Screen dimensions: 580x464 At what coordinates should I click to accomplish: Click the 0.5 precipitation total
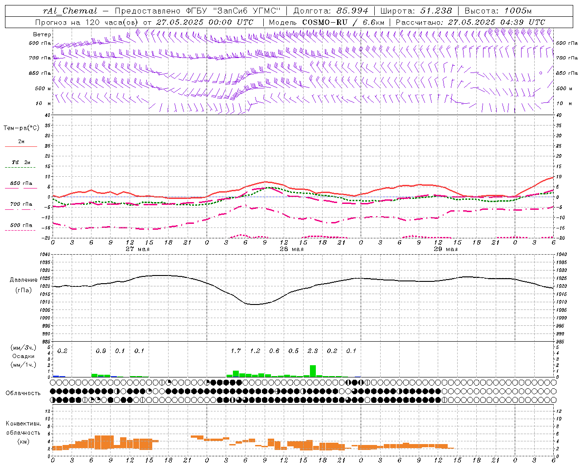click(294, 351)
